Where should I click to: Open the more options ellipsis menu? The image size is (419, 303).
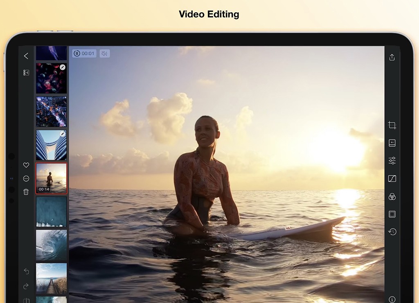(26, 179)
